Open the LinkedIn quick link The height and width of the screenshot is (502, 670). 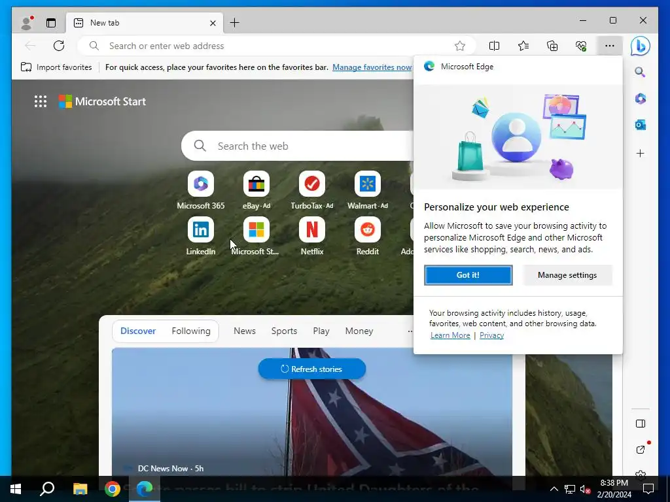200,236
